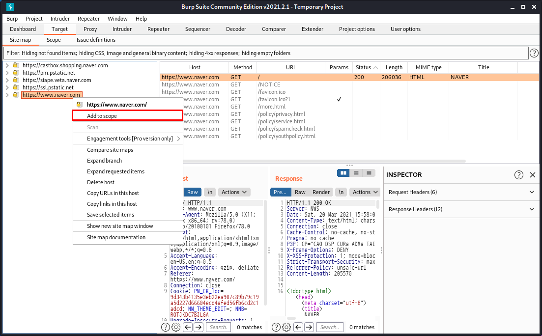Select the /NOTICE request row
This screenshot has height=336, width=542.
pos(349,84)
